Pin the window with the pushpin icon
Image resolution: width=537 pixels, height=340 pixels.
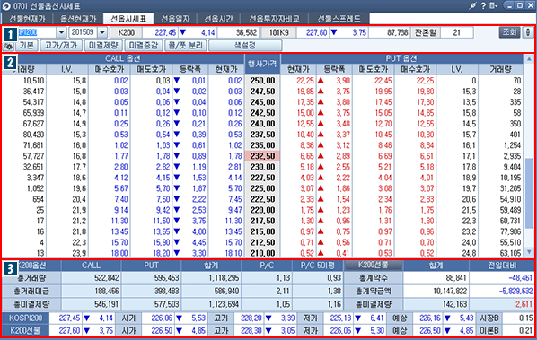click(x=472, y=5)
